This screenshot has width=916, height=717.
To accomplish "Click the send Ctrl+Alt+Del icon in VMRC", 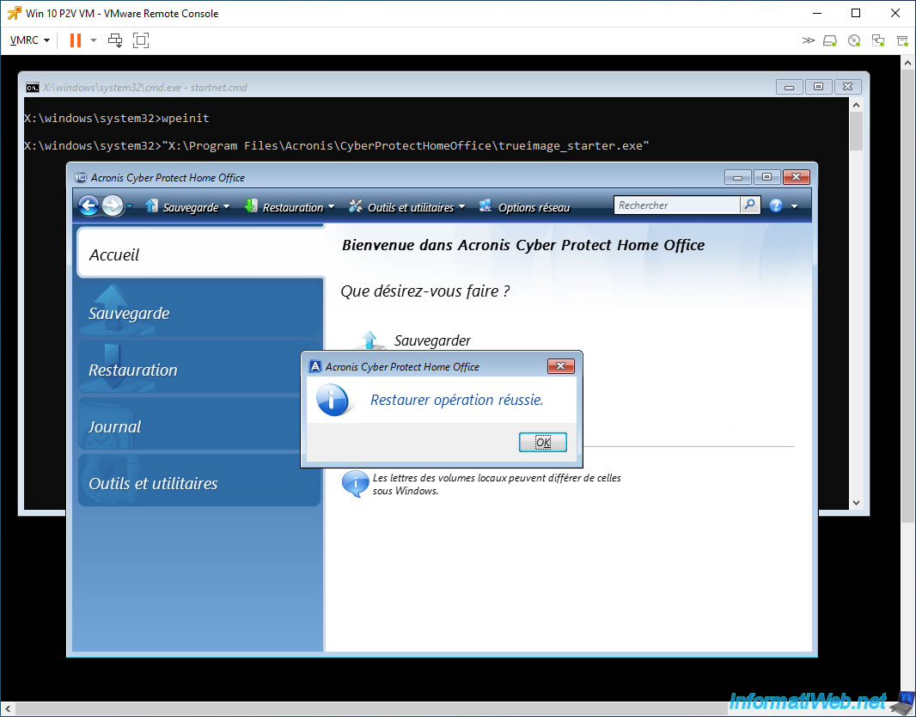I will [x=115, y=40].
